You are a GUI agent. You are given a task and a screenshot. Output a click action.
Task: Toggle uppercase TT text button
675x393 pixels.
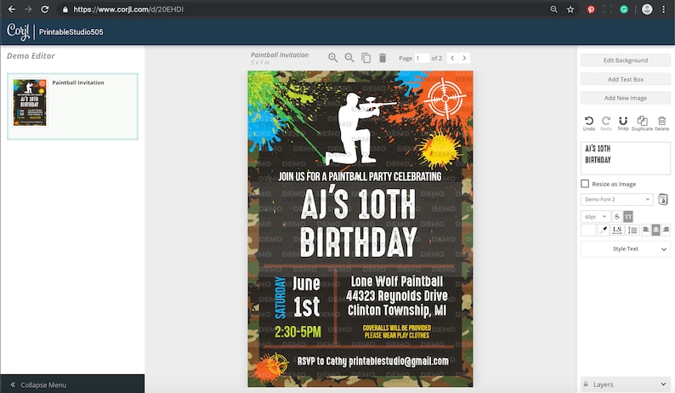pos(628,216)
